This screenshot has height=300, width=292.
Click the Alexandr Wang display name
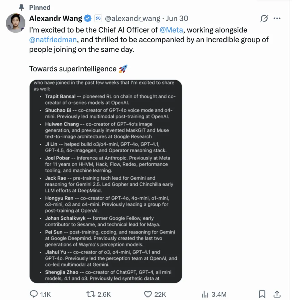[x=56, y=19]
